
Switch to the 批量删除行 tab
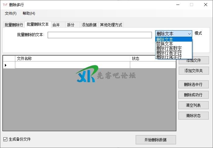pyautogui.click(x=14, y=25)
